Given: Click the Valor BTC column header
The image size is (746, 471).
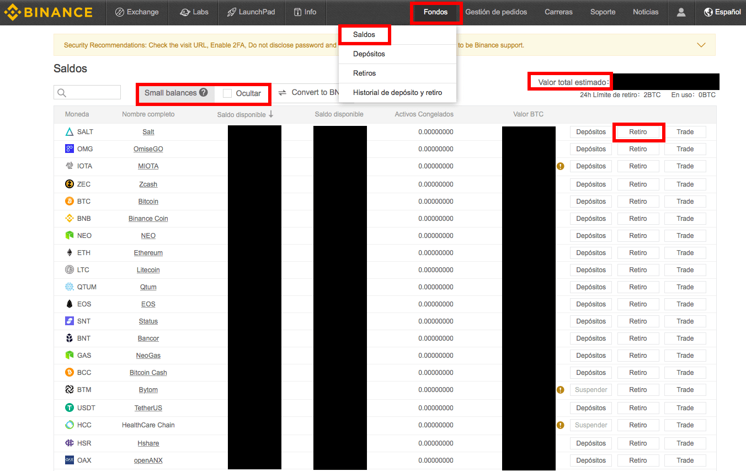Looking at the screenshot, I should 528,114.
